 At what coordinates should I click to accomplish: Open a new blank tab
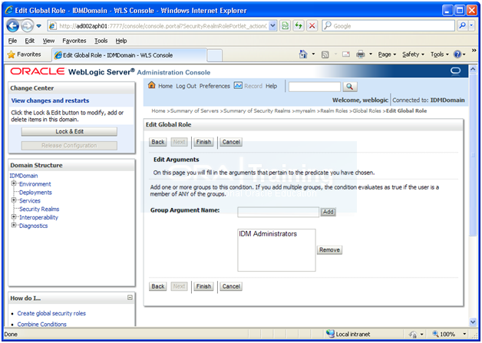(215, 55)
